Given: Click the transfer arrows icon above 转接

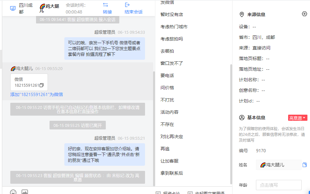Looking at the screenshot, I should pos(105,5).
